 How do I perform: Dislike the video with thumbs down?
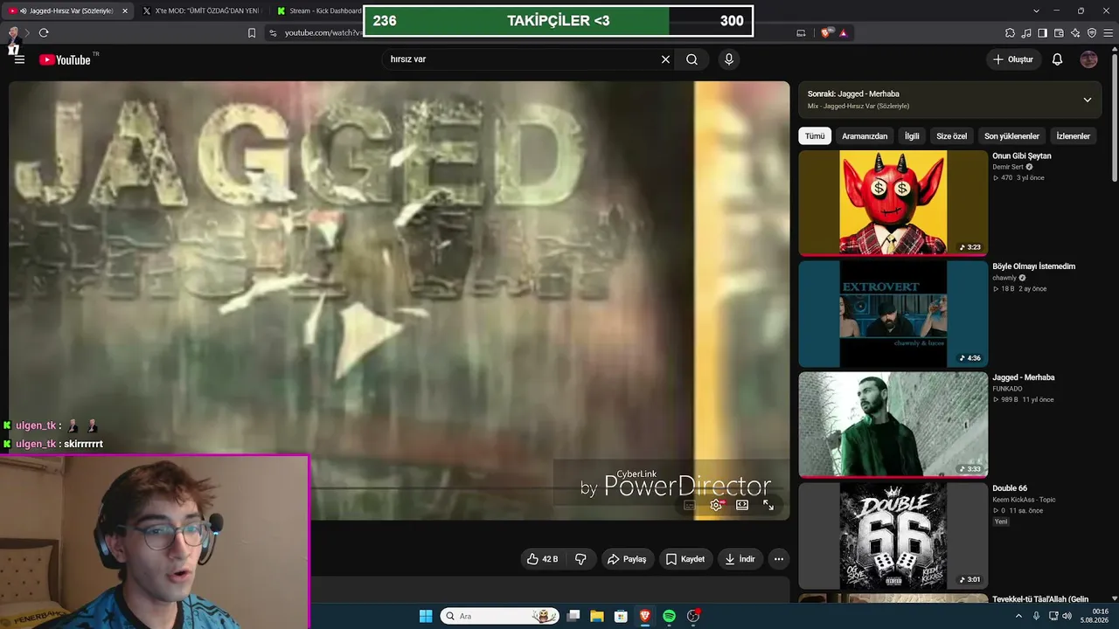click(580, 559)
